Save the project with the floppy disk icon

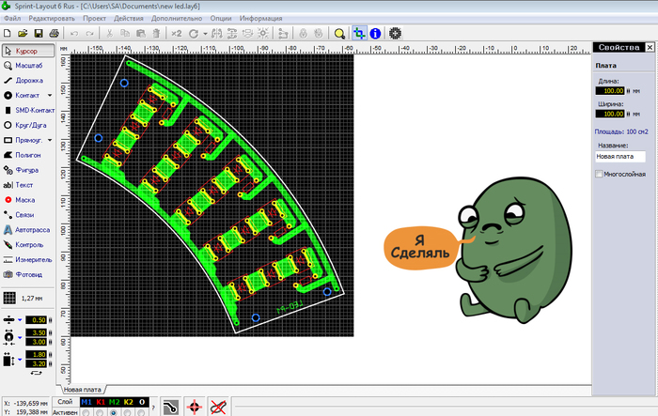tap(39, 33)
